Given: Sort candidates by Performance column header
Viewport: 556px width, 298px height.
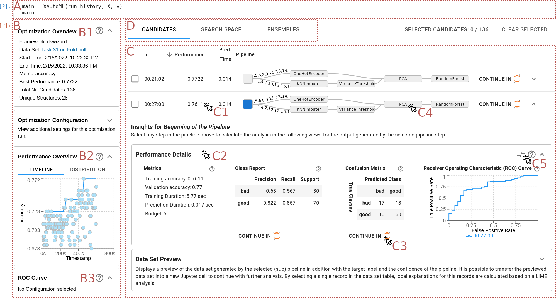Looking at the screenshot, I should pyautogui.click(x=189, y=55).
